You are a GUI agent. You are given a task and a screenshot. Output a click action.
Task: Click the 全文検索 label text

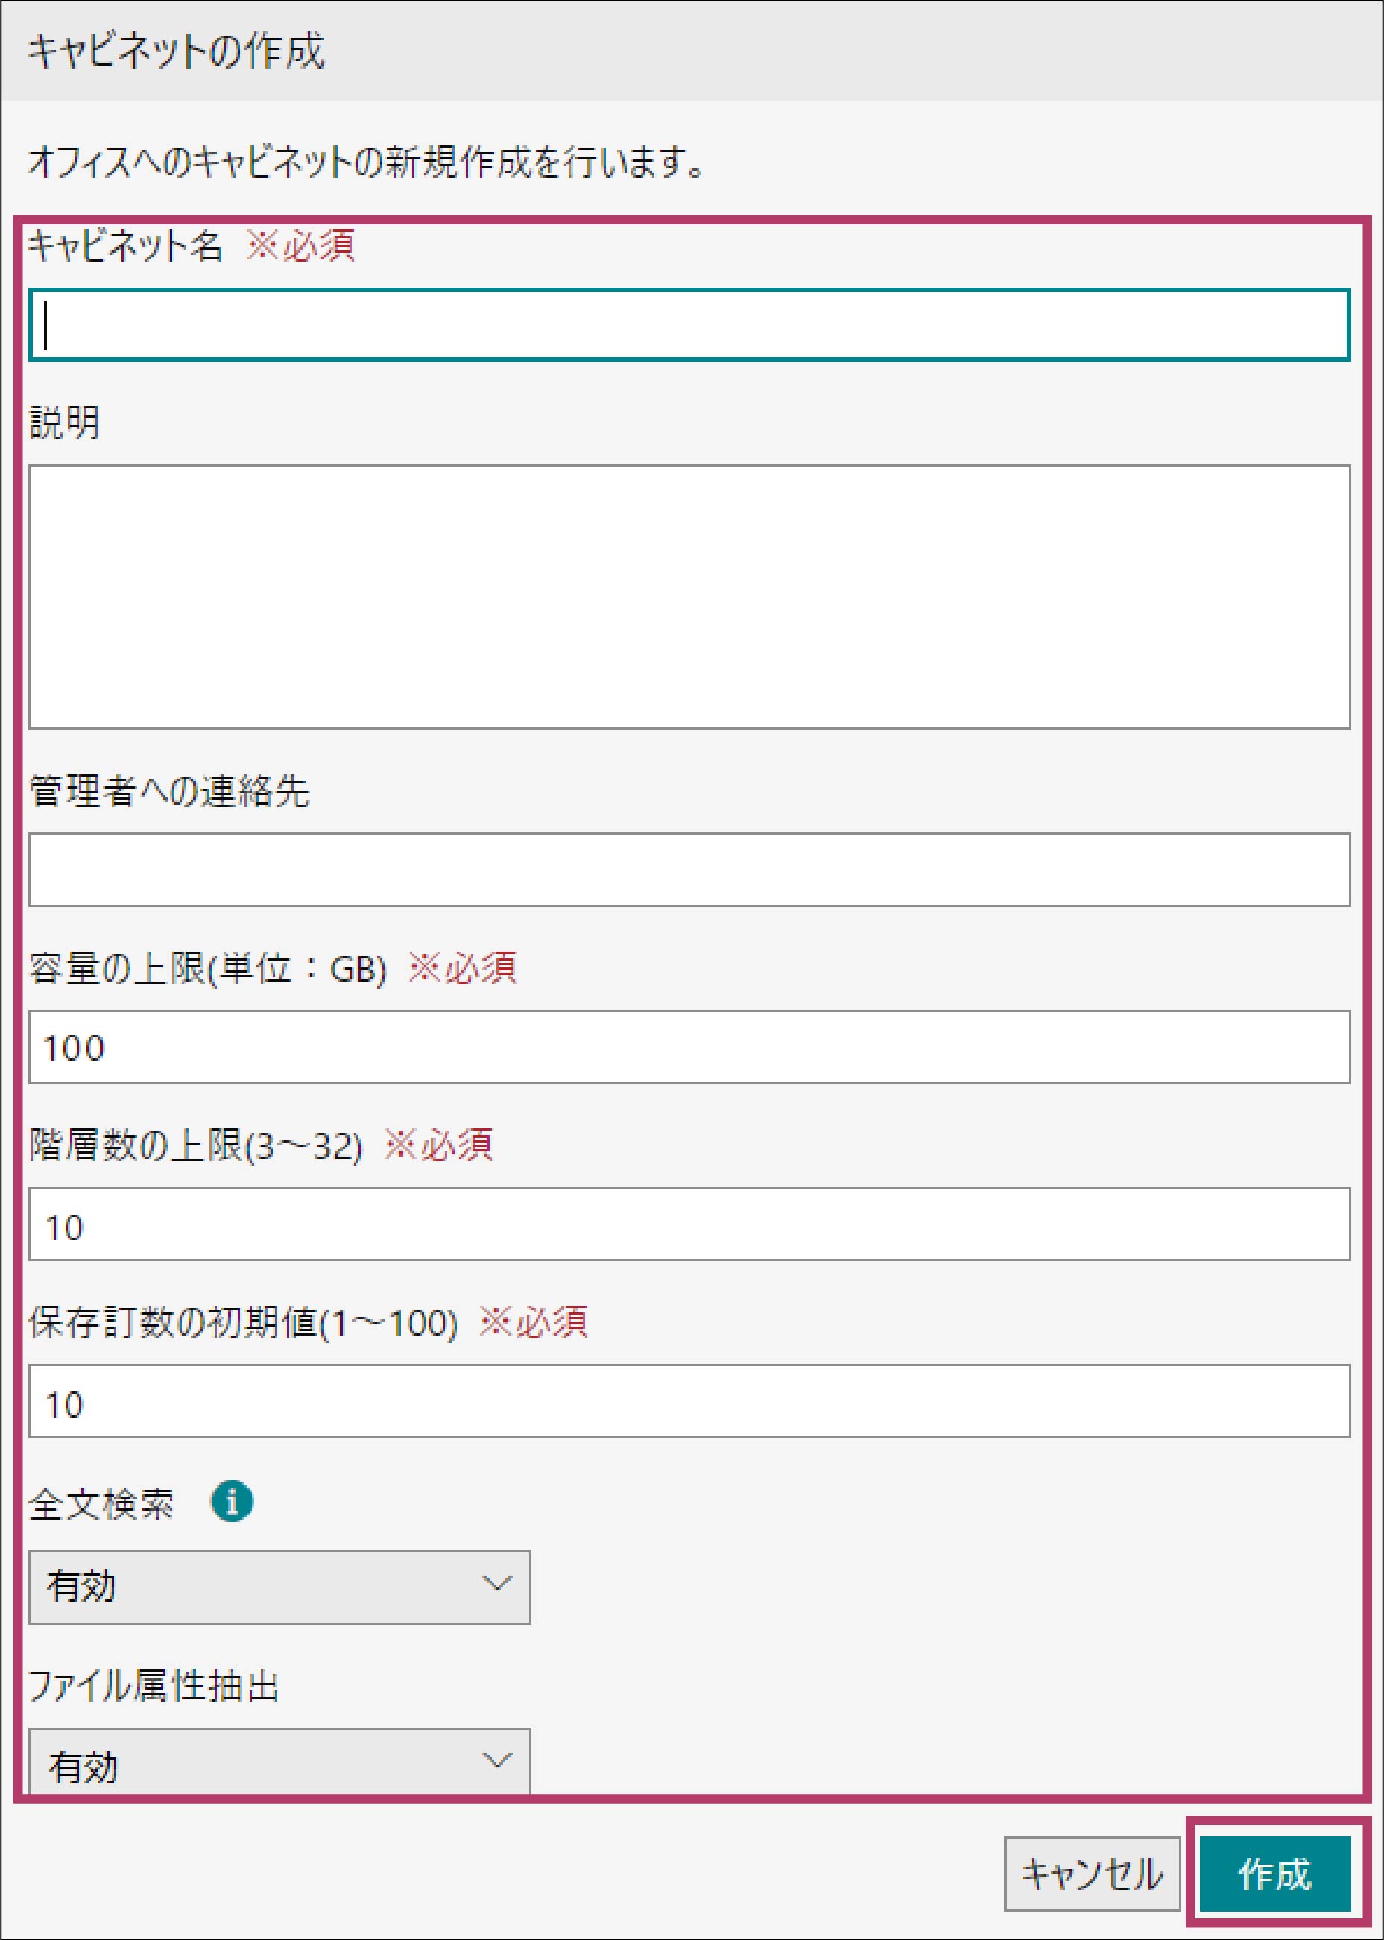pyautogui.click(x=101, y=1504)
